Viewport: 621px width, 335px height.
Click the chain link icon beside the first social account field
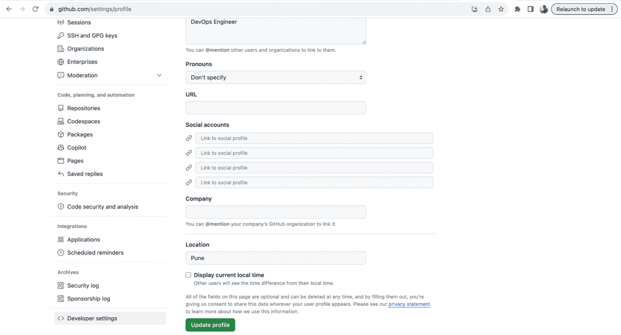pyautogui.click(x=189, y=138)
